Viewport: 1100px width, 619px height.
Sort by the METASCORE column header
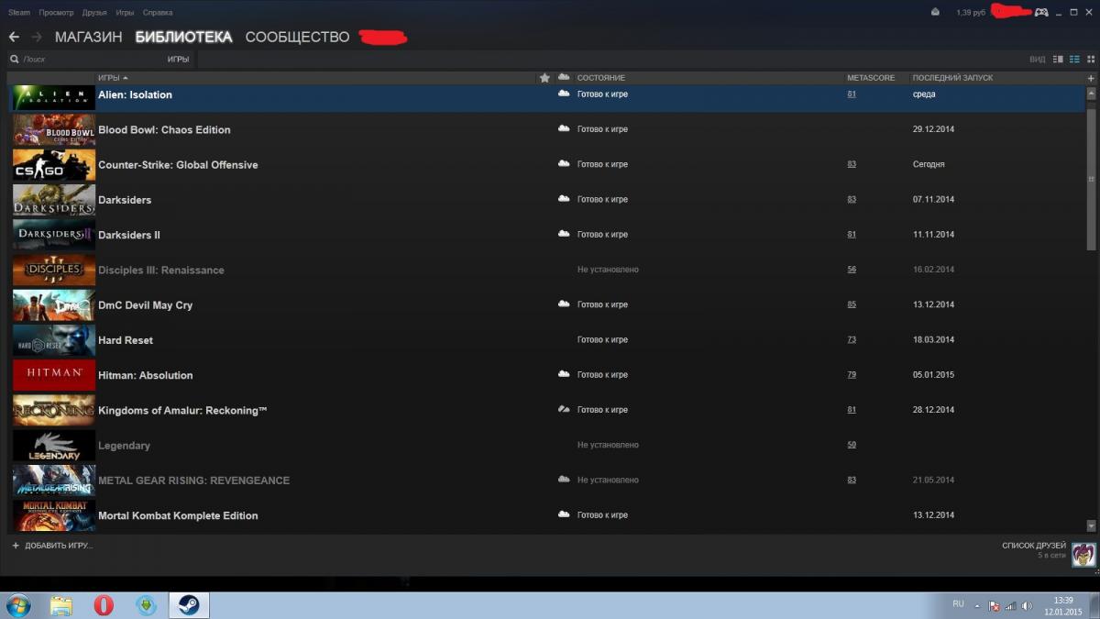pyautogui.click(x=871, y=78)
